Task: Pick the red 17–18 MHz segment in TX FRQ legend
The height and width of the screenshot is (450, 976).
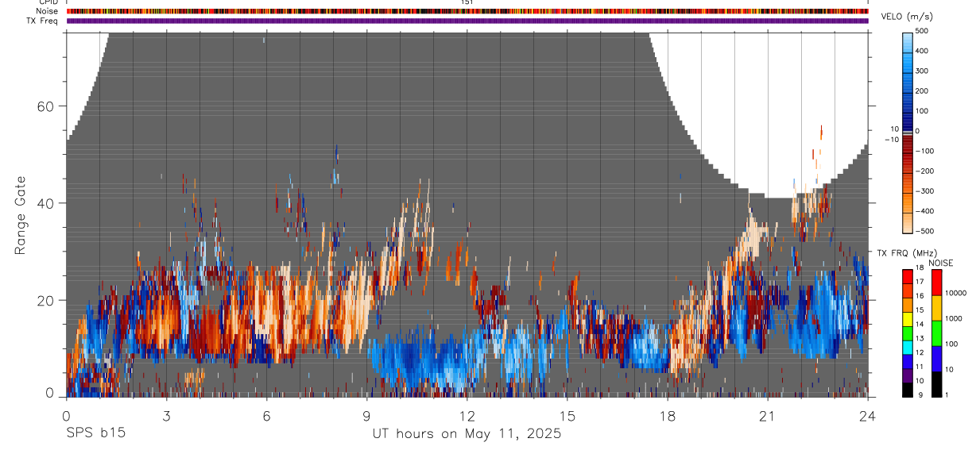Action: pos(908,276)
